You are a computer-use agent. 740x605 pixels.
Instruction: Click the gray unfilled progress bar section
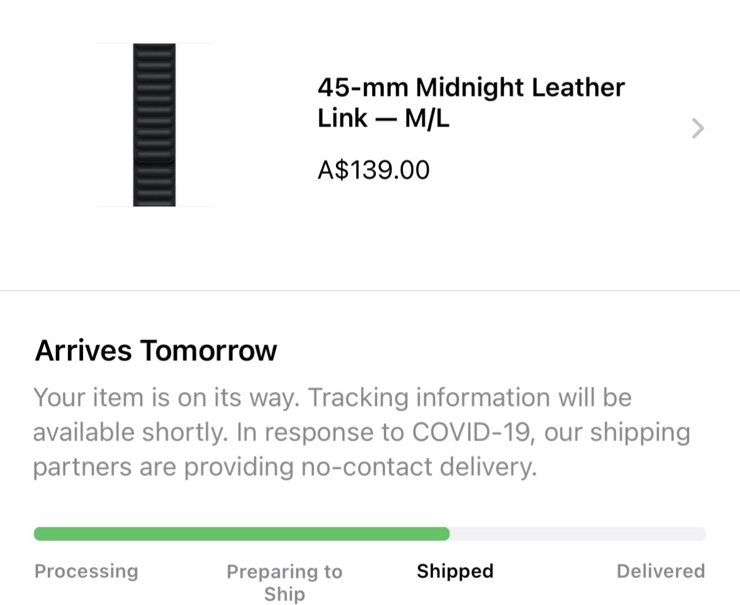577,534
